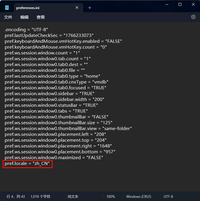Click the 1,019 个字符 character count
Viewport: 200px width, 201px height.
pyautogui.click(x=40, y=197)
